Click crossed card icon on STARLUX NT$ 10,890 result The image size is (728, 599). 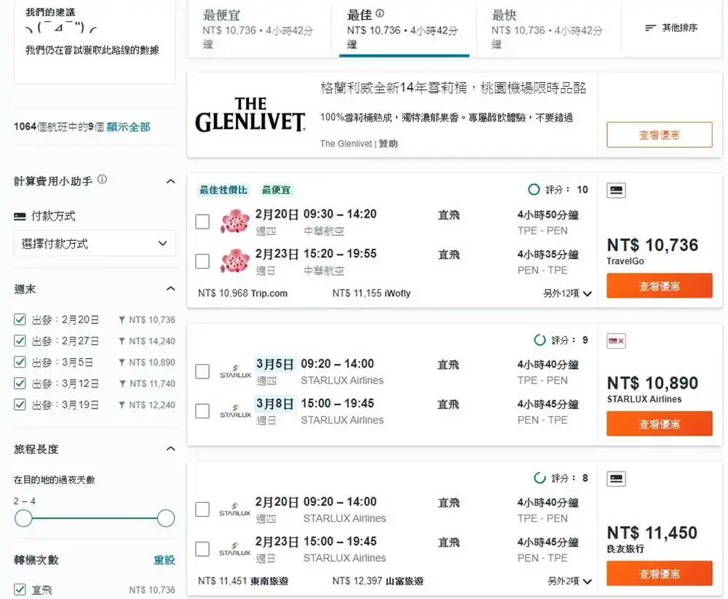616,341
